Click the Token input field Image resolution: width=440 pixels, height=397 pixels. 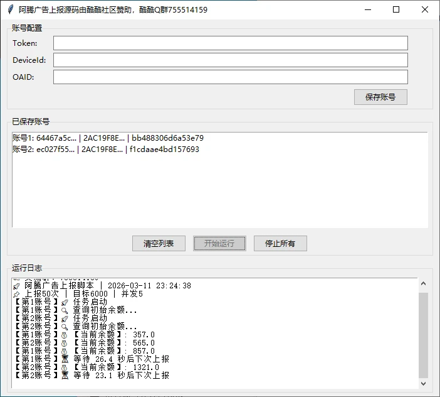[x=231, y=43]
